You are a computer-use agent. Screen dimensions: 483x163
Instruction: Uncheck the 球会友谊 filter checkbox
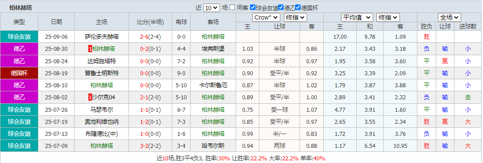coord(253,8)
